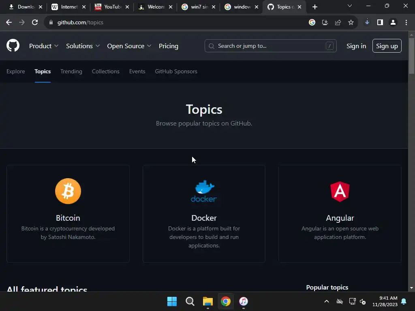Open the Chrome profile avatar icon
The width and height of the screenshot is (415, 311).
[x=393, y=23]
